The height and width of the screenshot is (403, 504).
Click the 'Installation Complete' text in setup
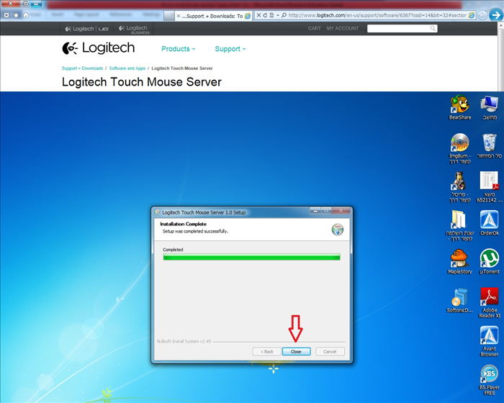click(183, 224)
